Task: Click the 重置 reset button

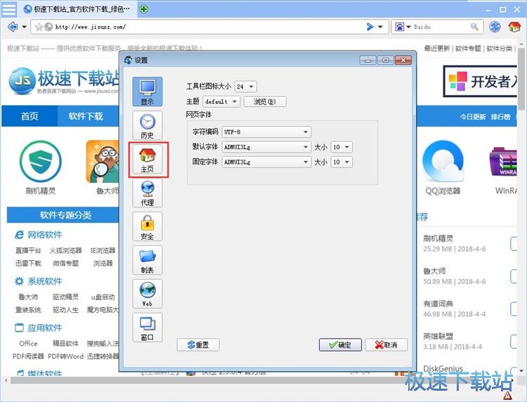Action: (x=198, y=345)
